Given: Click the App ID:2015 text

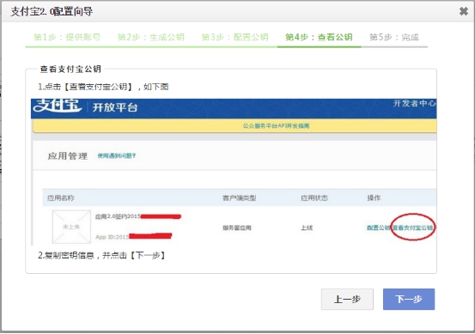Looking at the screenshot, I should coord(113,237).
